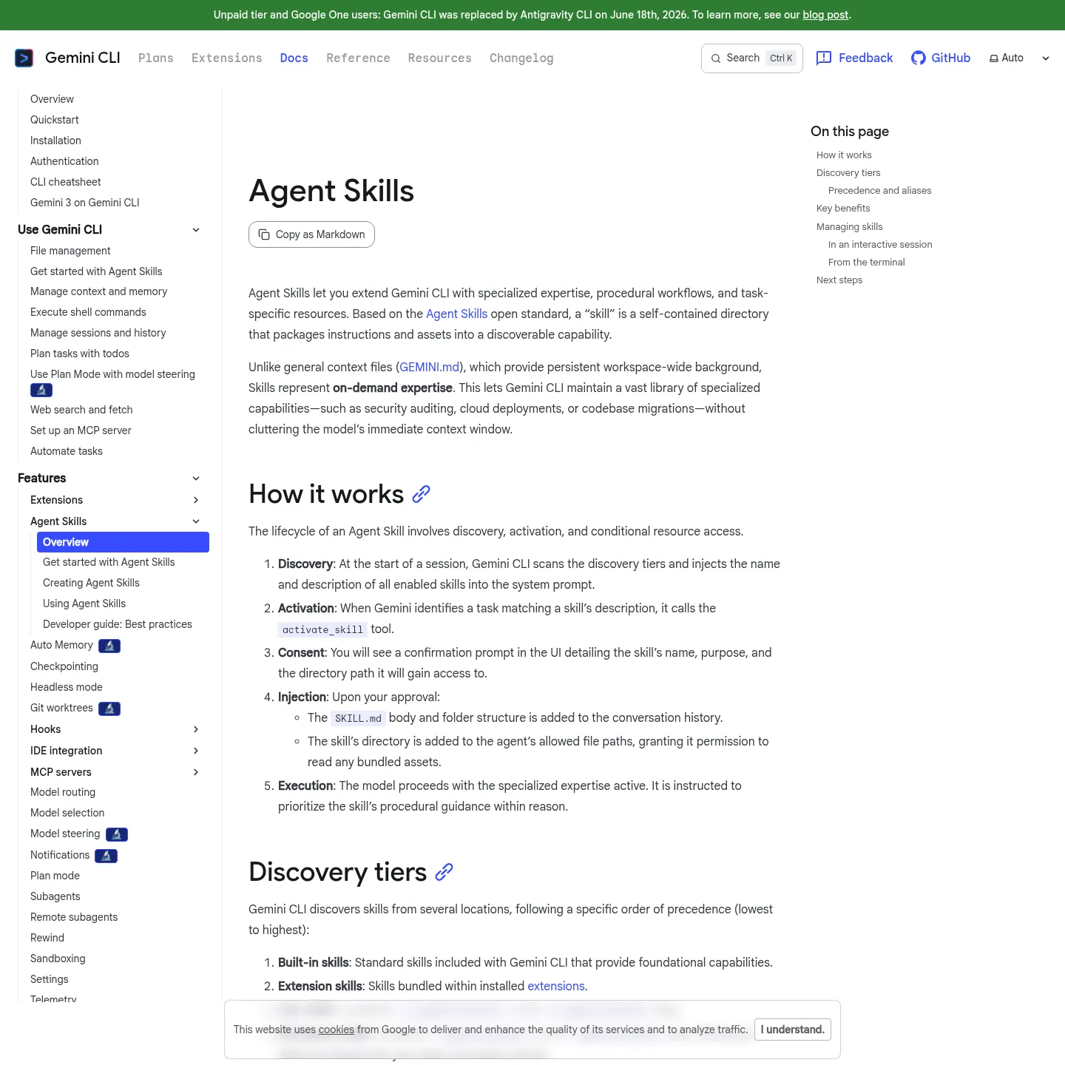Open the Auto theme selector dropdown
The width and height of the screenshot is (1065, 1065).
pyautogui.click(x=1020, y=58)
